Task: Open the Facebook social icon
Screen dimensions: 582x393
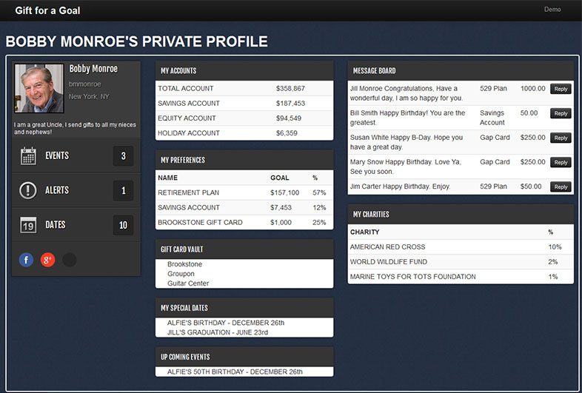Action: [x=26, y=260]
